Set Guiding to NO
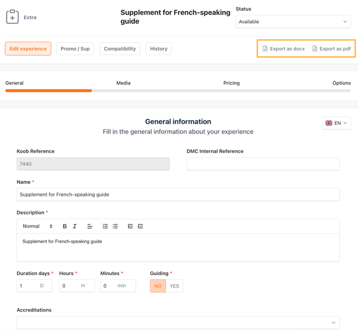The height and width of the screenshot is (334, 358). click(x=158, y=286)
